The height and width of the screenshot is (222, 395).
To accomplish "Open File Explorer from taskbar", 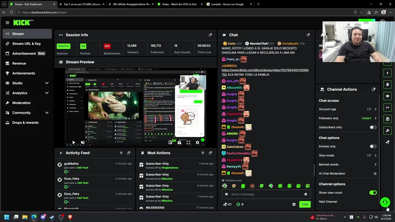I will tap(25, 217).
